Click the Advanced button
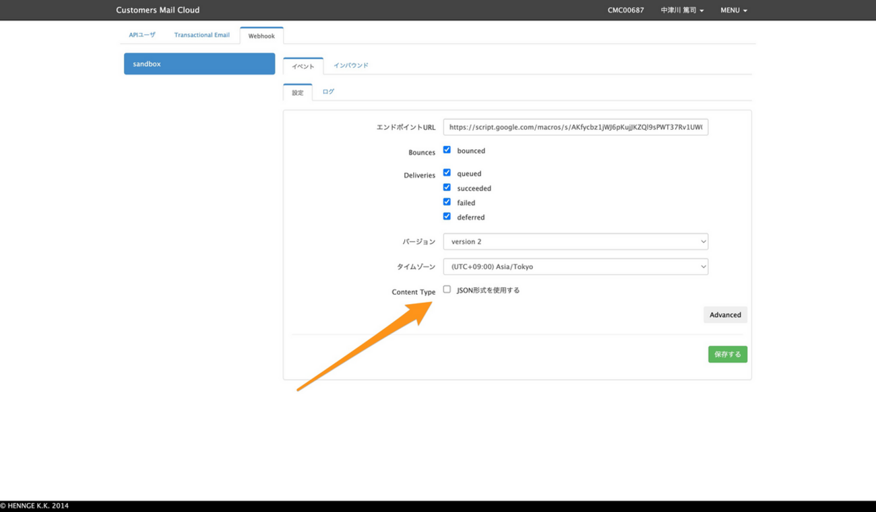Viewport: 876px width, 512px height. [725, 314]
